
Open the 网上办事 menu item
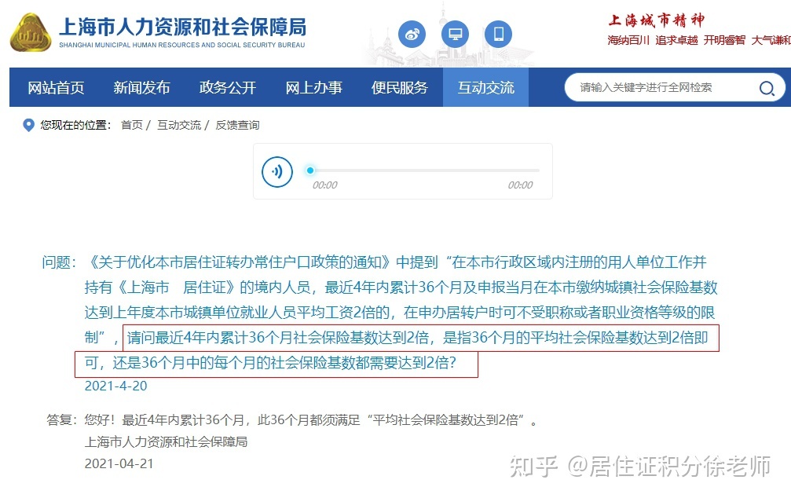[x=313, y=87]
